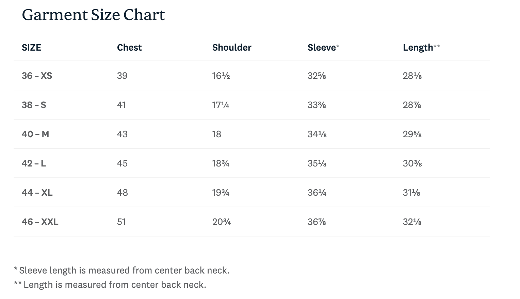Click the SIZE column header
Viewport: 520px width, 299px height.
coord(31,48)
